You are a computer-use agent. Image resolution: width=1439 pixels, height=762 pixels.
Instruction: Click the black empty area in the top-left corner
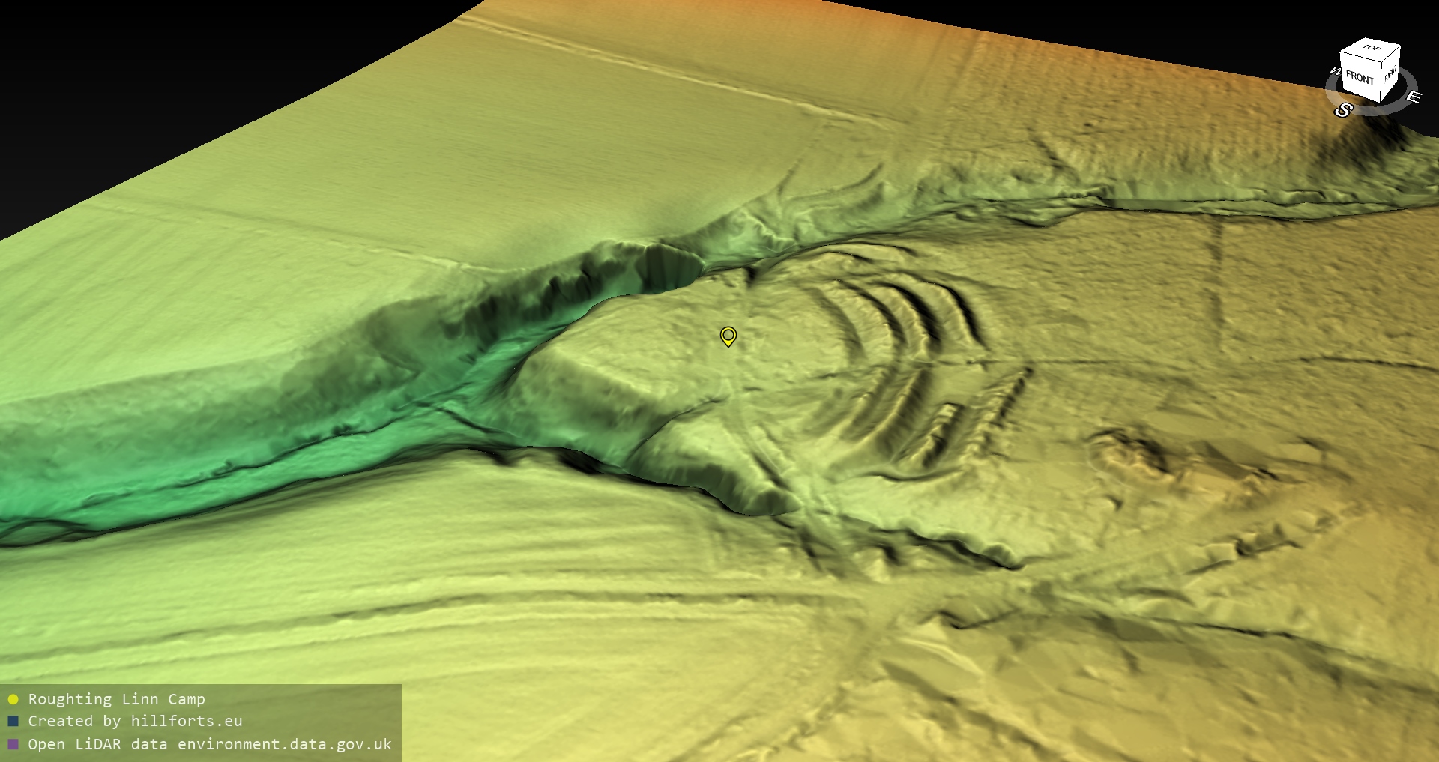pyautogui.click(x=112, y=75)
